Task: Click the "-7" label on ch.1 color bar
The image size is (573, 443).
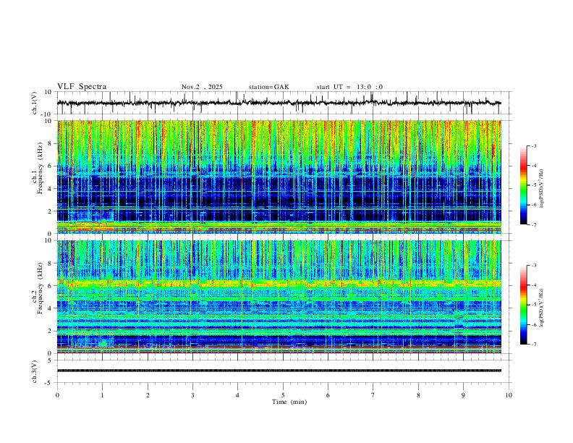Action: 534,224
